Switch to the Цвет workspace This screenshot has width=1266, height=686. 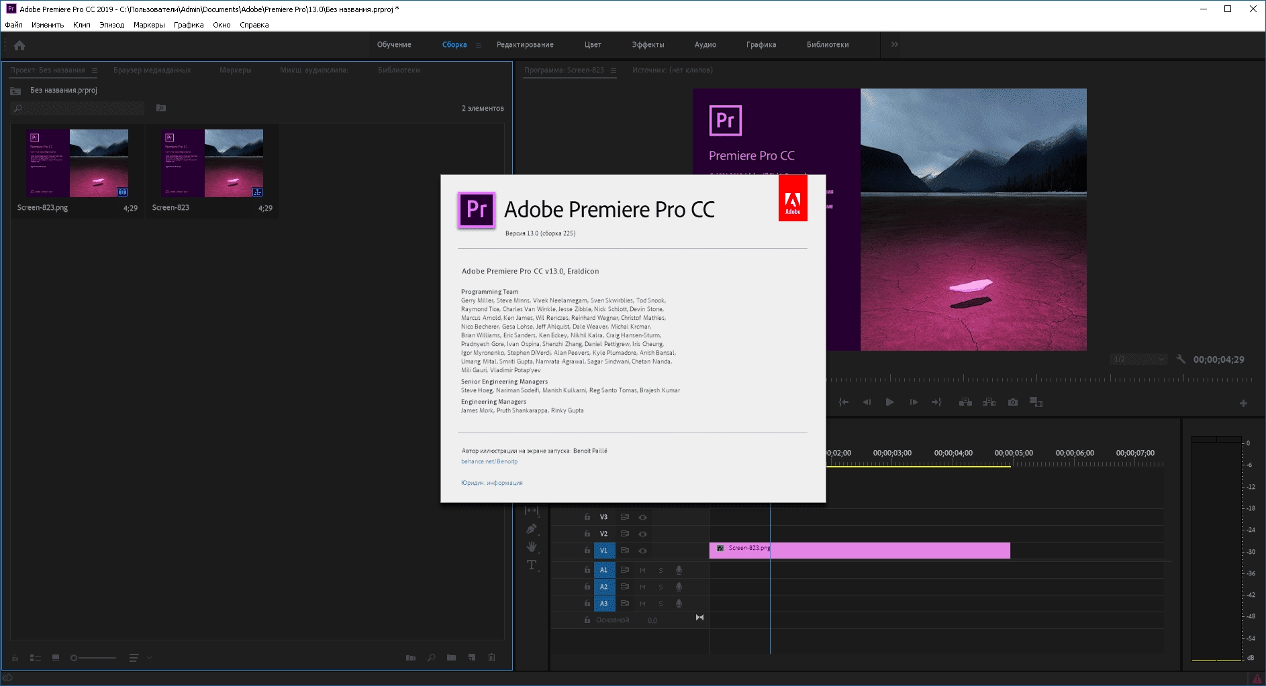[593, 45]
